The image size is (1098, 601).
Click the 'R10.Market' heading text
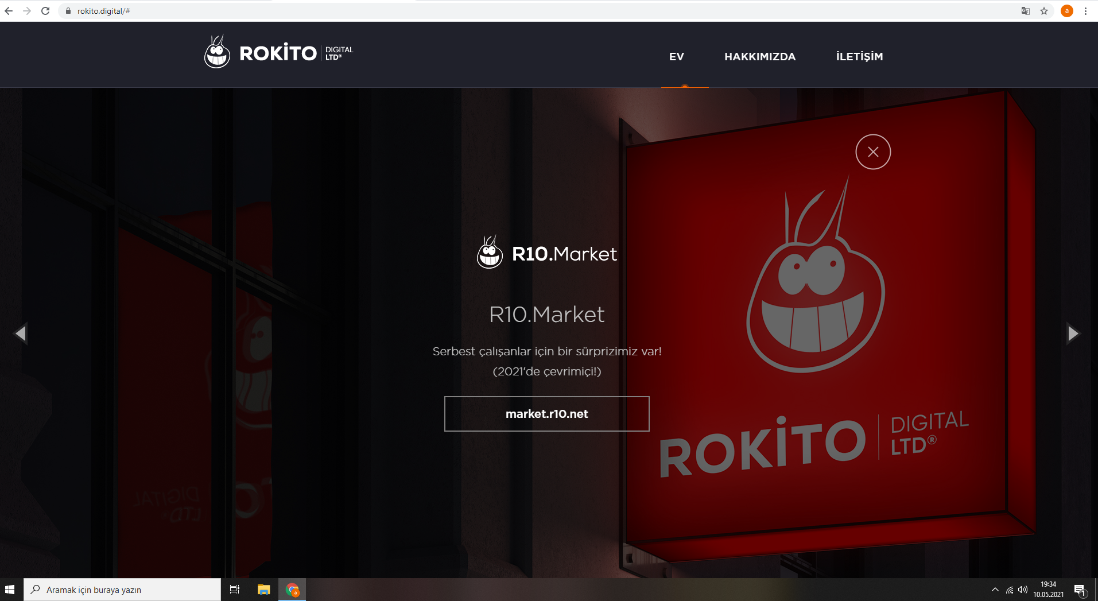tap(547, 315)
